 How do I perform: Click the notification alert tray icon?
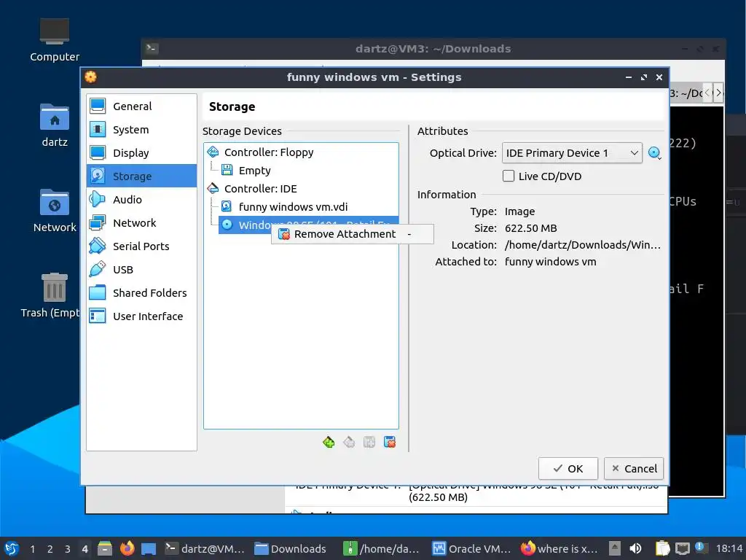(700, 548)
